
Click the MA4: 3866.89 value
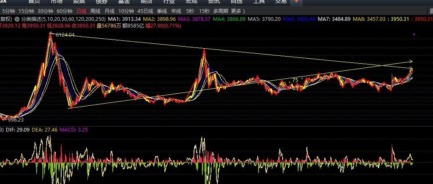click(229, 19)
